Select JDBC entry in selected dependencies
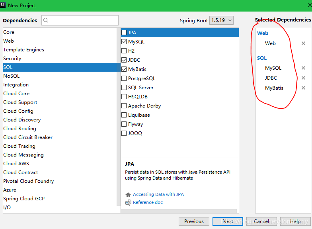312x229 pixels. [271, 78]
